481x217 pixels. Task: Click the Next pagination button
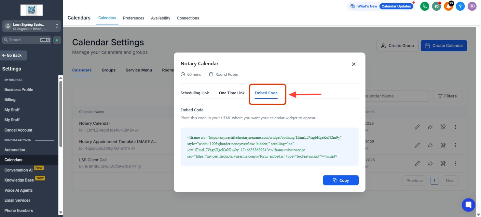click(x=450, y=181)
